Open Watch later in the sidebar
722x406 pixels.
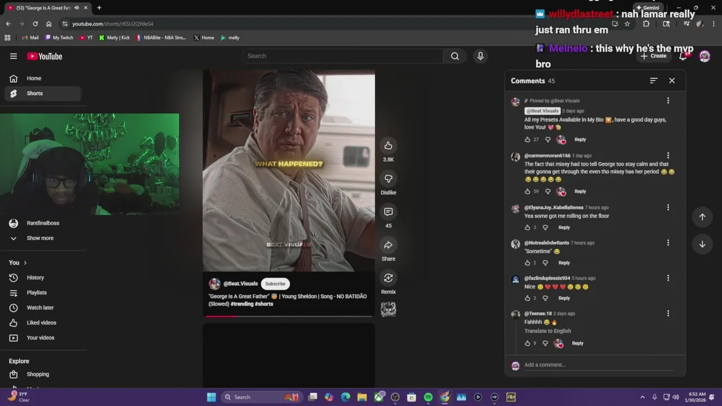pyautogui.click(x=43, y=307)
